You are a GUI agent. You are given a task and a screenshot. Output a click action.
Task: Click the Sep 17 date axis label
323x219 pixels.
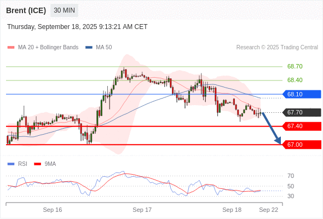click(x=142, y=210)
